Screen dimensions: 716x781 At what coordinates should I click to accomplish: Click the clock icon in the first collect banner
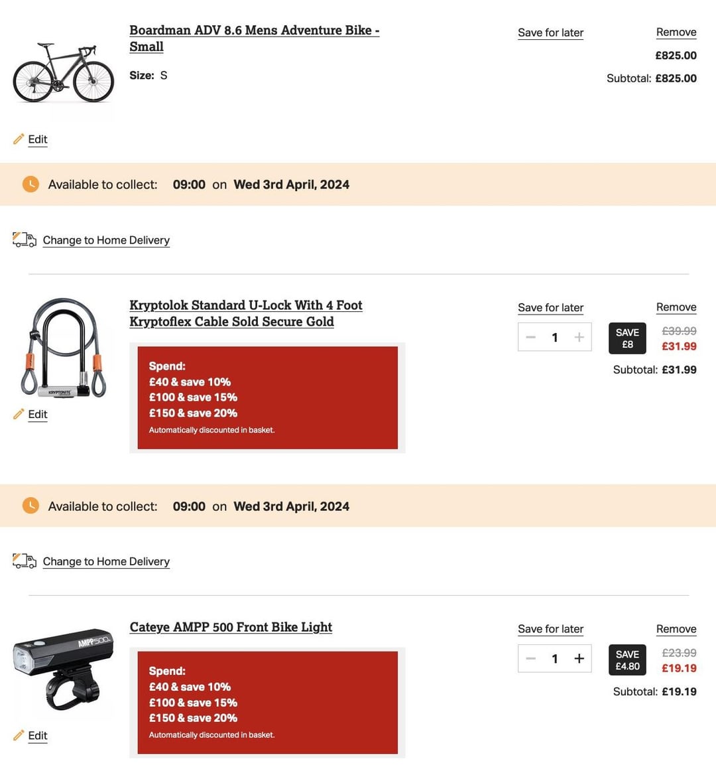point(31,184)
